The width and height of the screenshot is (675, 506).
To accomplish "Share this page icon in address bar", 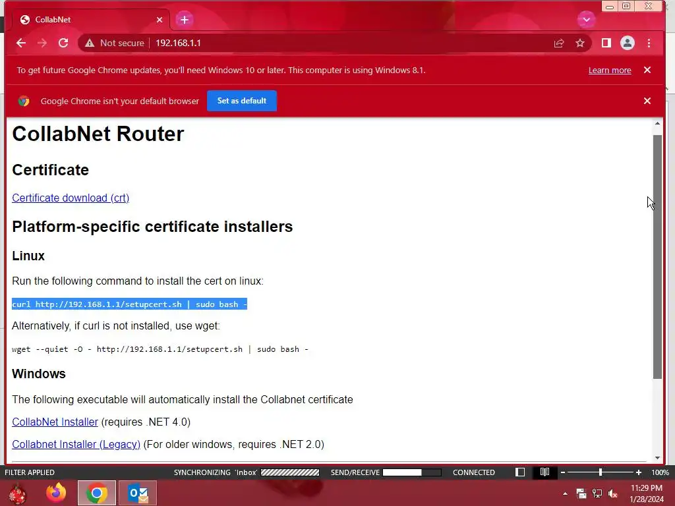I will point(559,43).
